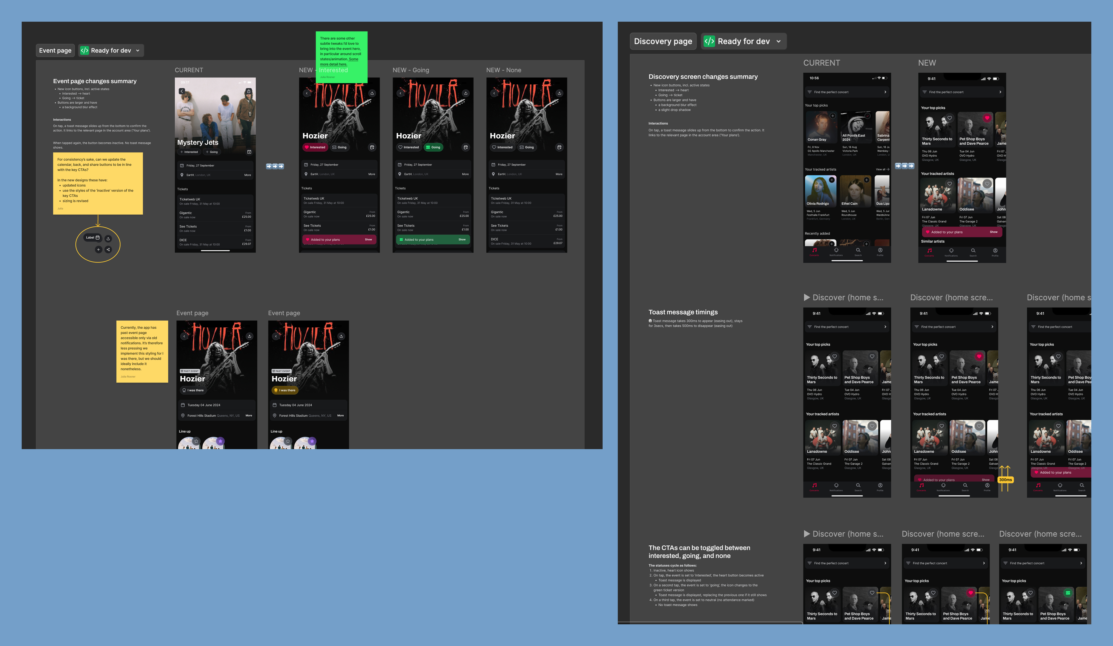This screenshot has width=1113, height=646.
Task: Select Profile tab in 300ms toast frame
Action: click(x=987, y=487)
